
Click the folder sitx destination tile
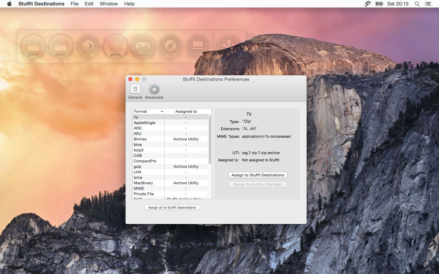tap(33, 47)
